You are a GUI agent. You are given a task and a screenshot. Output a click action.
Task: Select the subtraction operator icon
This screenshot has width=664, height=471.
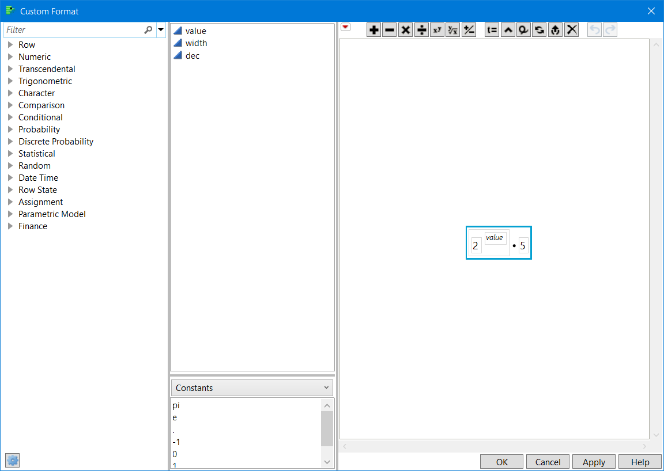[390, 29]
